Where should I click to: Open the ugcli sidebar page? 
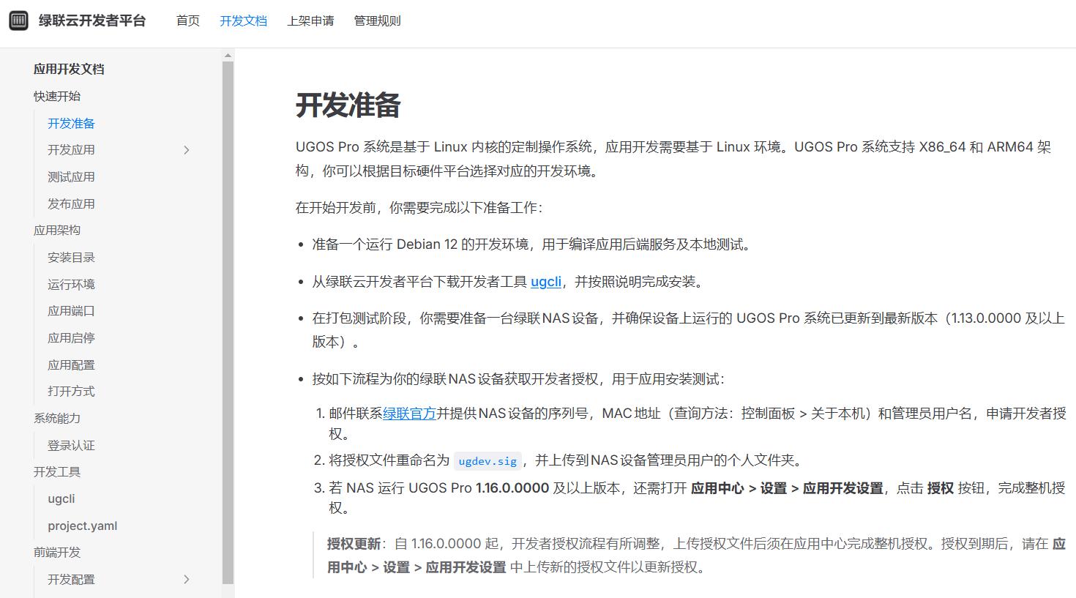[x=61, y=498]
